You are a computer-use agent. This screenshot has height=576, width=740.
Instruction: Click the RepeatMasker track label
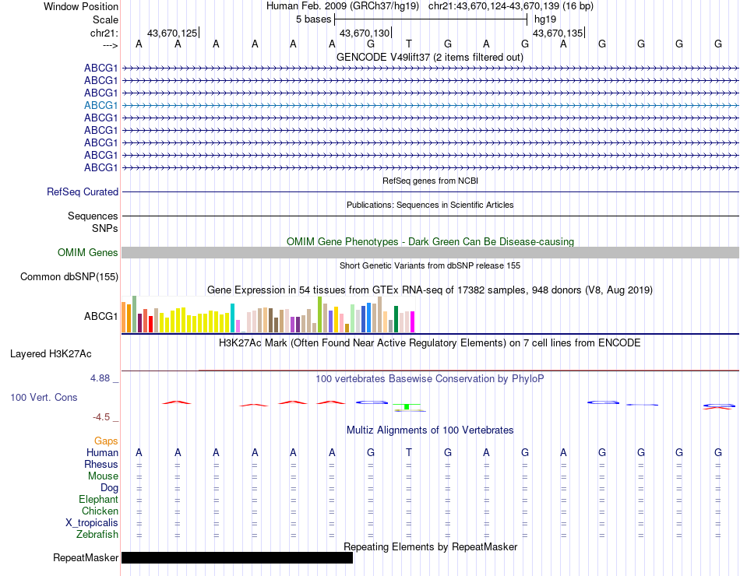point(86,557)
